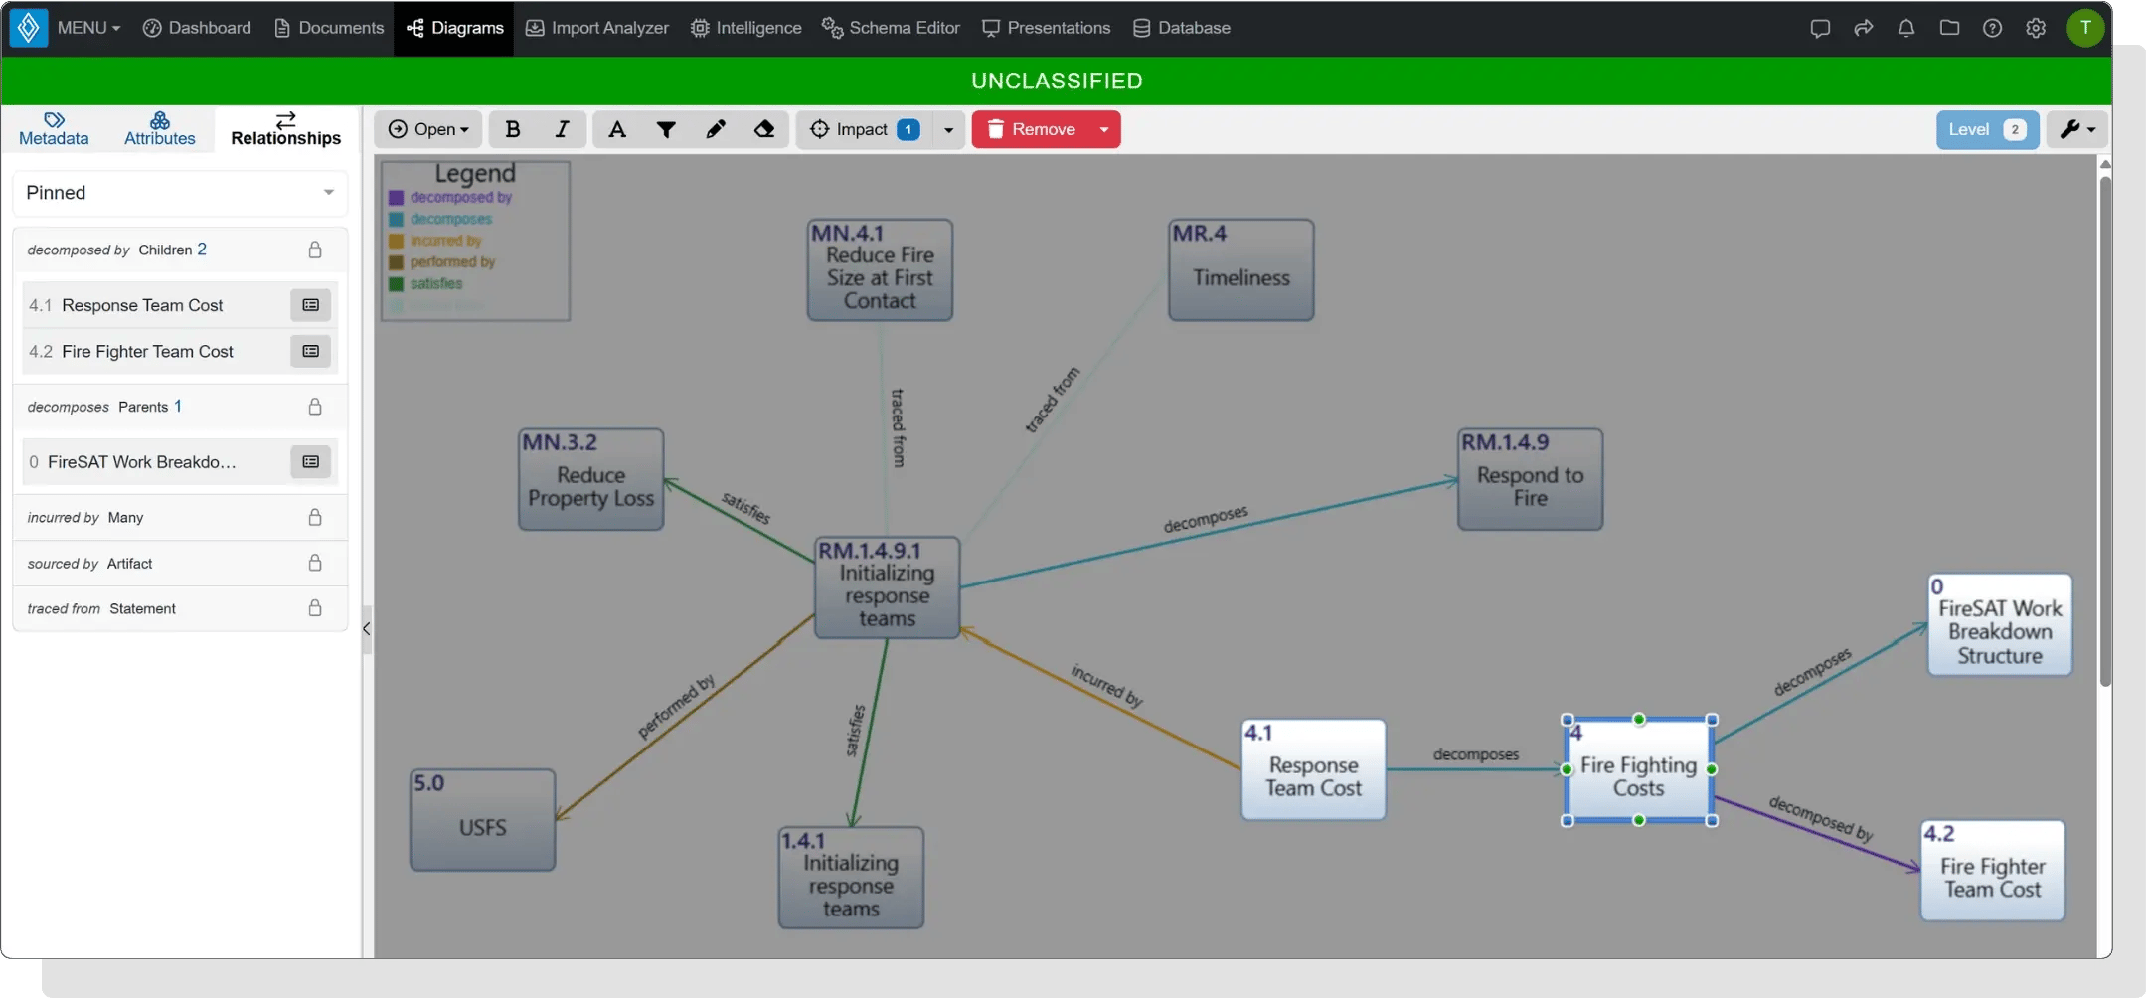Select the eraser tool
This screenshot has height=998, width=2147.
(763, 129)
